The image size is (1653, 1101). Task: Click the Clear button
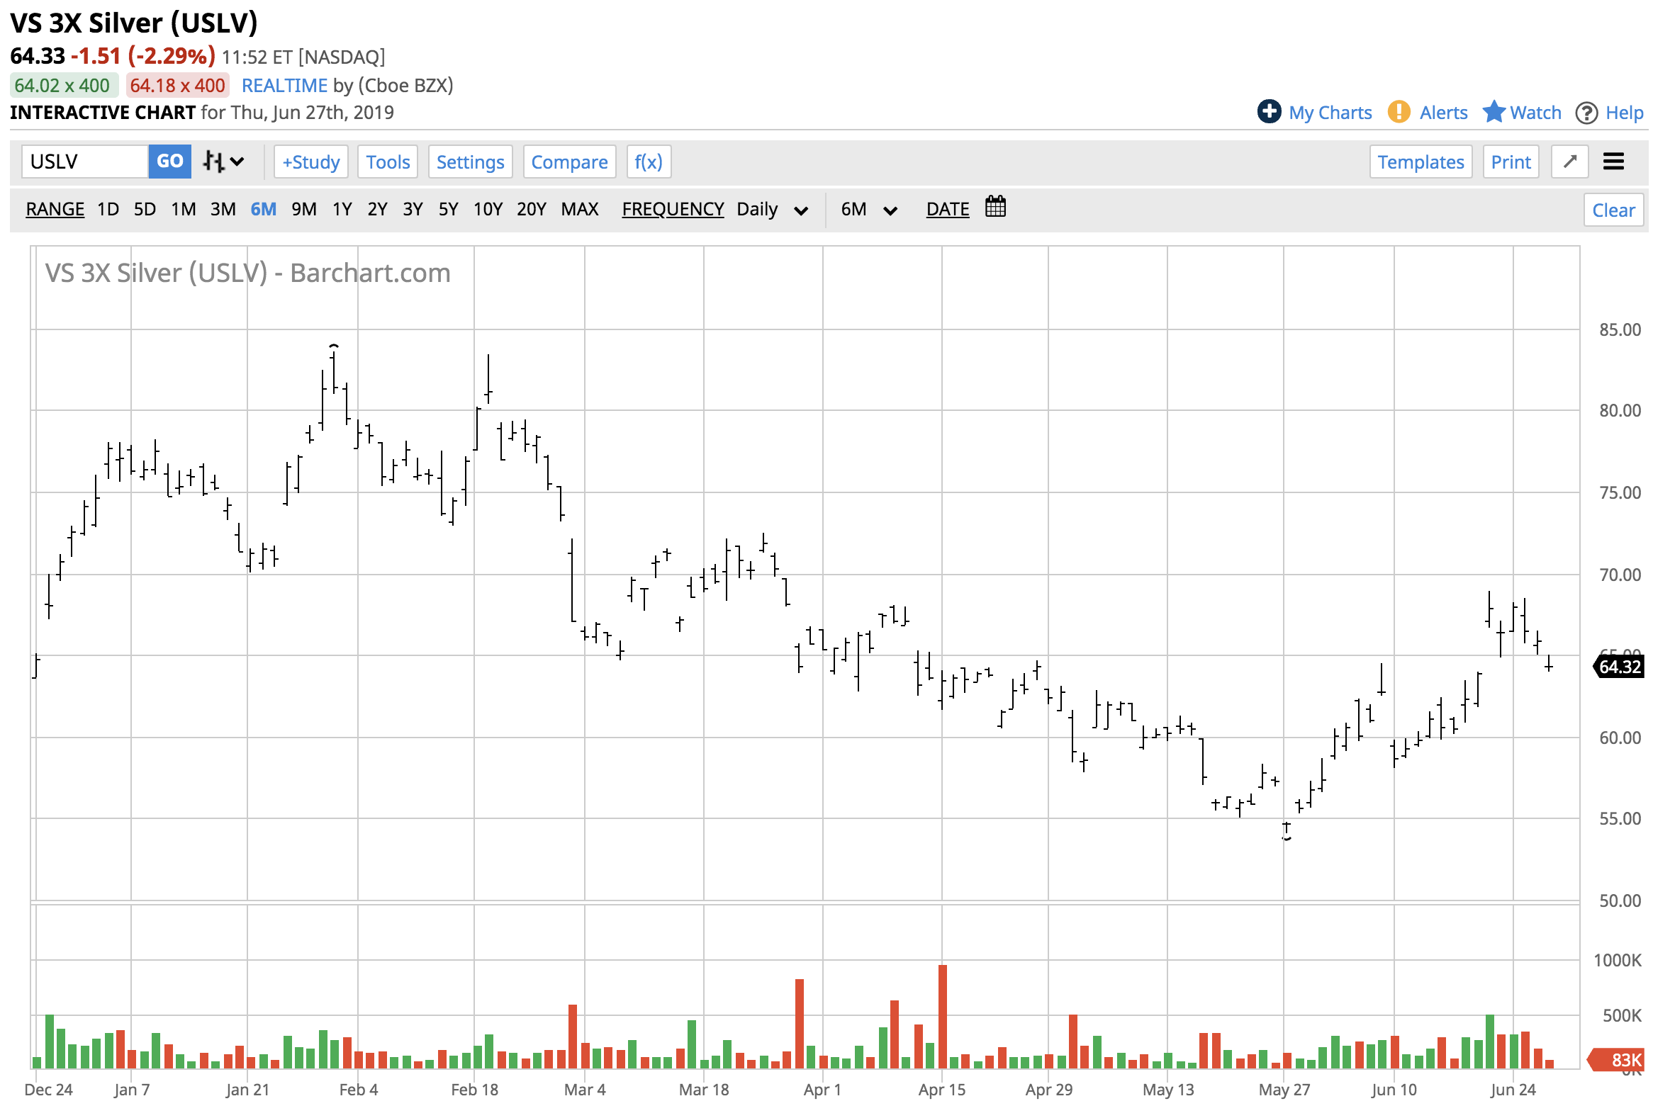[1613, 210]
